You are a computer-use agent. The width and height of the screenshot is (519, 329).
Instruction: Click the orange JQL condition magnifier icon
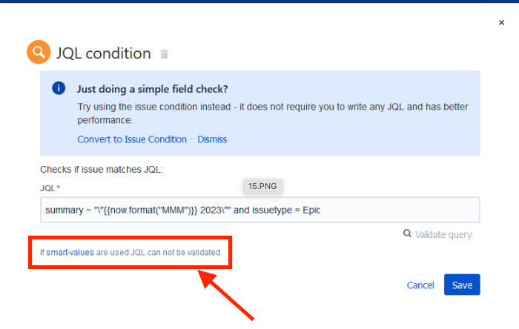[39, 52]
